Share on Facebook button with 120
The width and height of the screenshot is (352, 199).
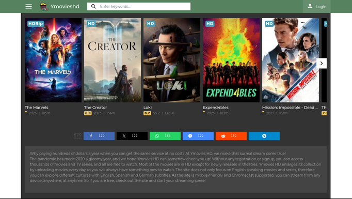coord(99,136)
